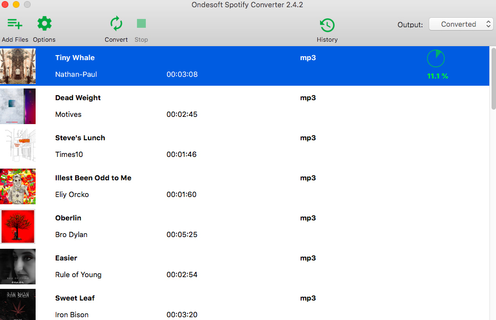
Task: Click the Easier song title
Action: click(66, 258)
